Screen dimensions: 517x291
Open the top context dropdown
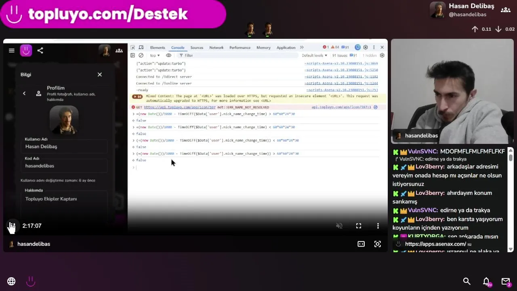(x=155, y=55)
